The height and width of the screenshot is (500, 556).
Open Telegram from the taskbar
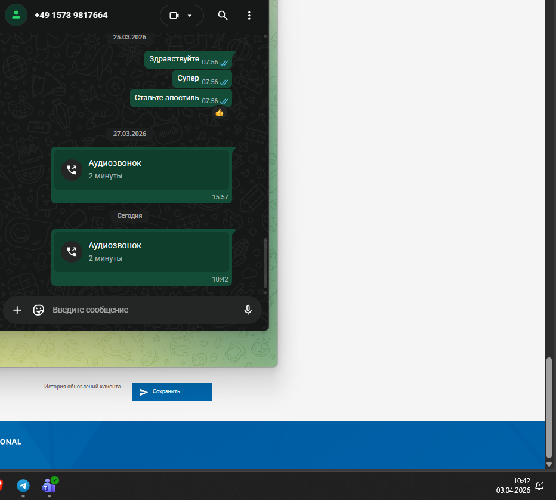23,486
